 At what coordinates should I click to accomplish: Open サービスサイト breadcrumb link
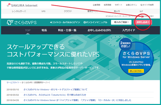[x=13, y=82]
